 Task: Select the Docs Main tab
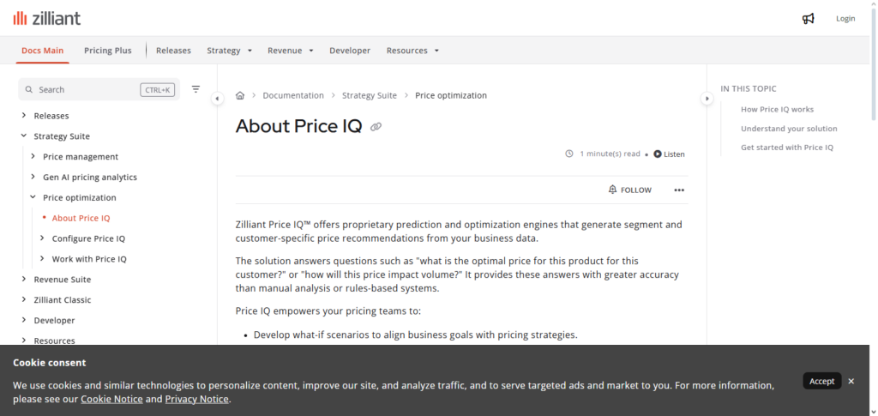pos(43,51)
